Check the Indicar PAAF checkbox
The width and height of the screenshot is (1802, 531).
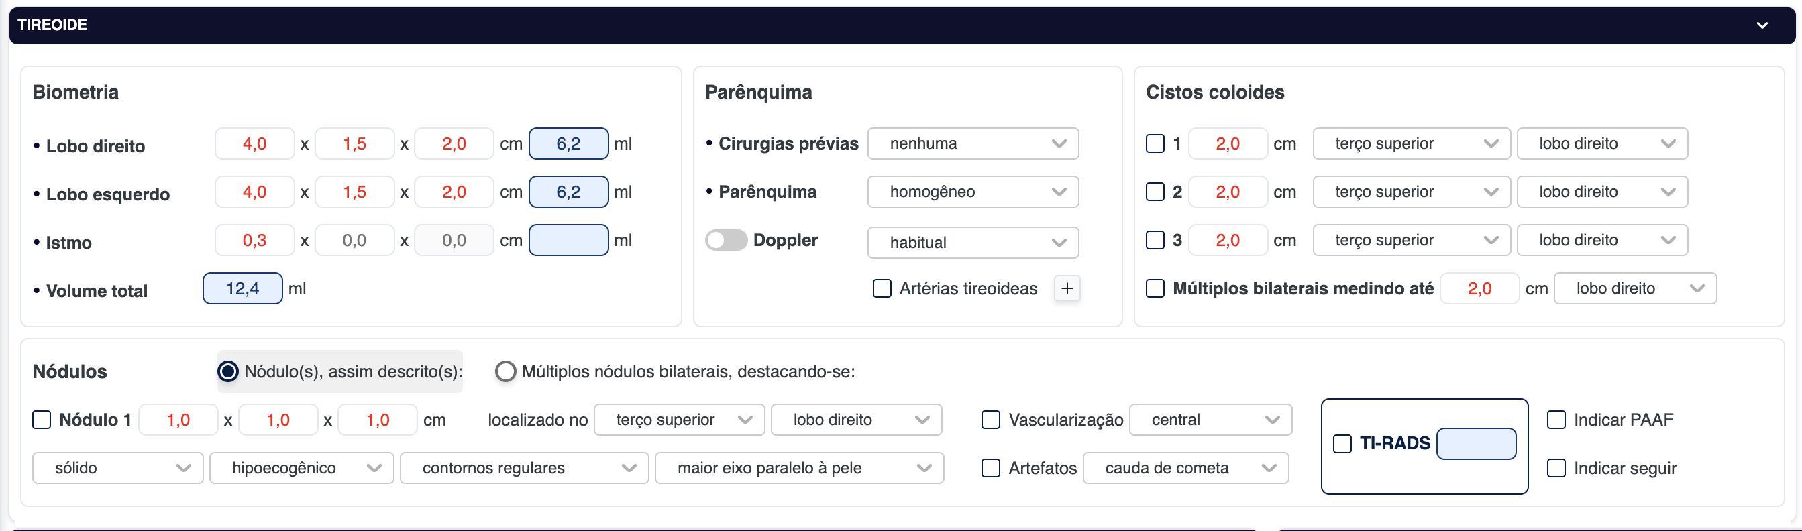click(1556, 420)
